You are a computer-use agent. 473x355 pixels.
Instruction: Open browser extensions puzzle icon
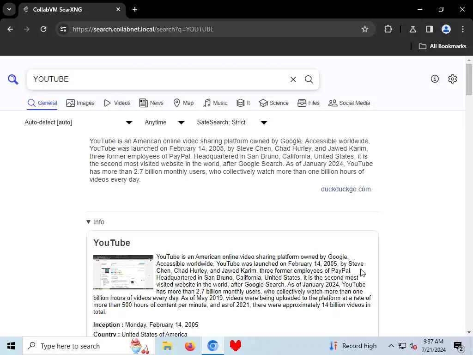pyautogui.click(x=388, y=29)
